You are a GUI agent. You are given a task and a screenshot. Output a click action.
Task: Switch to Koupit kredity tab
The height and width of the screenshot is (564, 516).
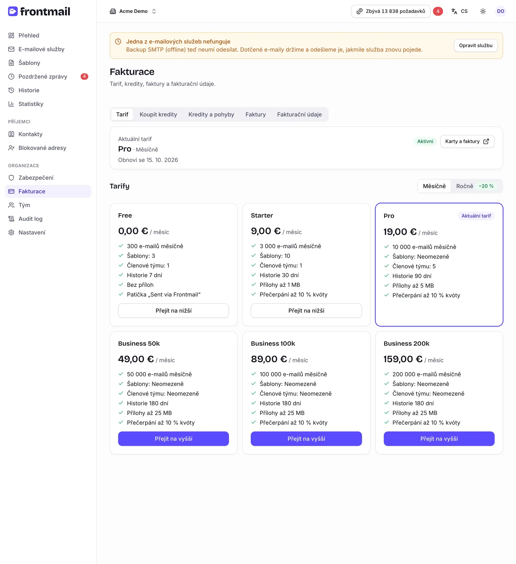(158, 114)
